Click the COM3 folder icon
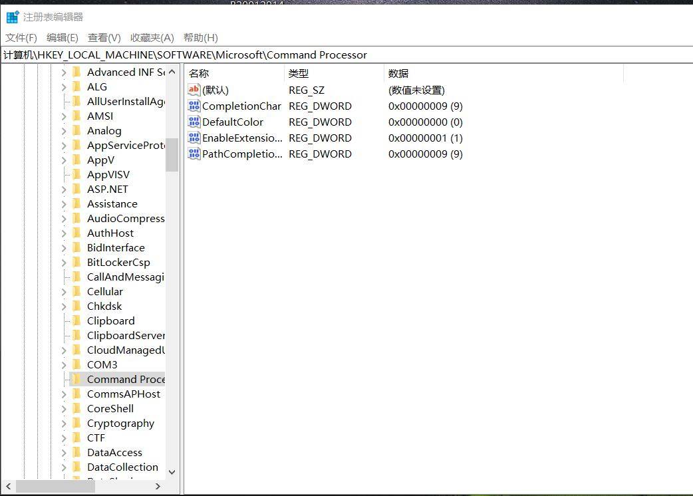This screenshot has width=693, height=496. [76, 364]
